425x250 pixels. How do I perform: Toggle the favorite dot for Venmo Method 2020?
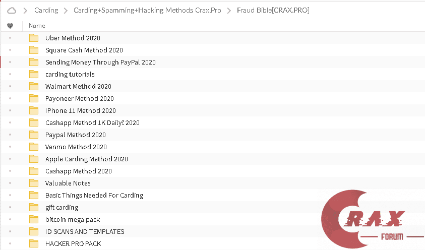10,147
